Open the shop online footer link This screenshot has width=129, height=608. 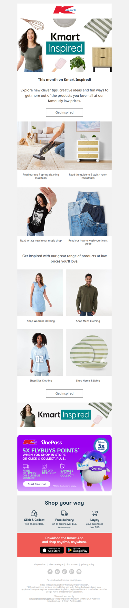(40, 564)
